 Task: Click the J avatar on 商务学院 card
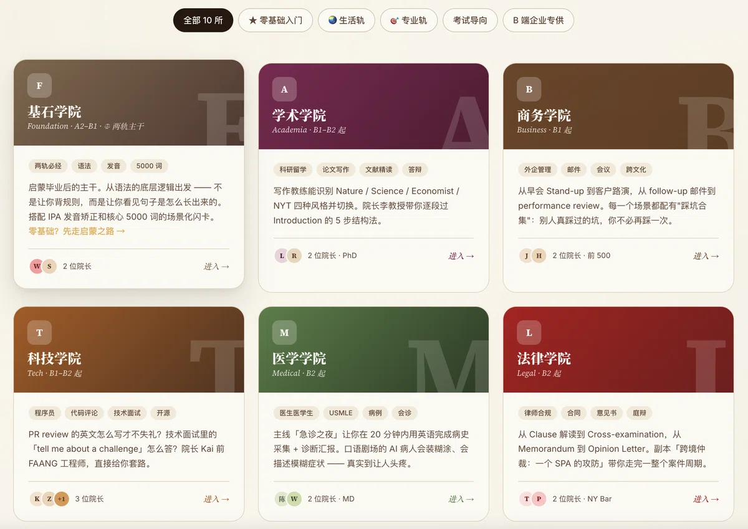pyautogui.click(x=527, y=255)
